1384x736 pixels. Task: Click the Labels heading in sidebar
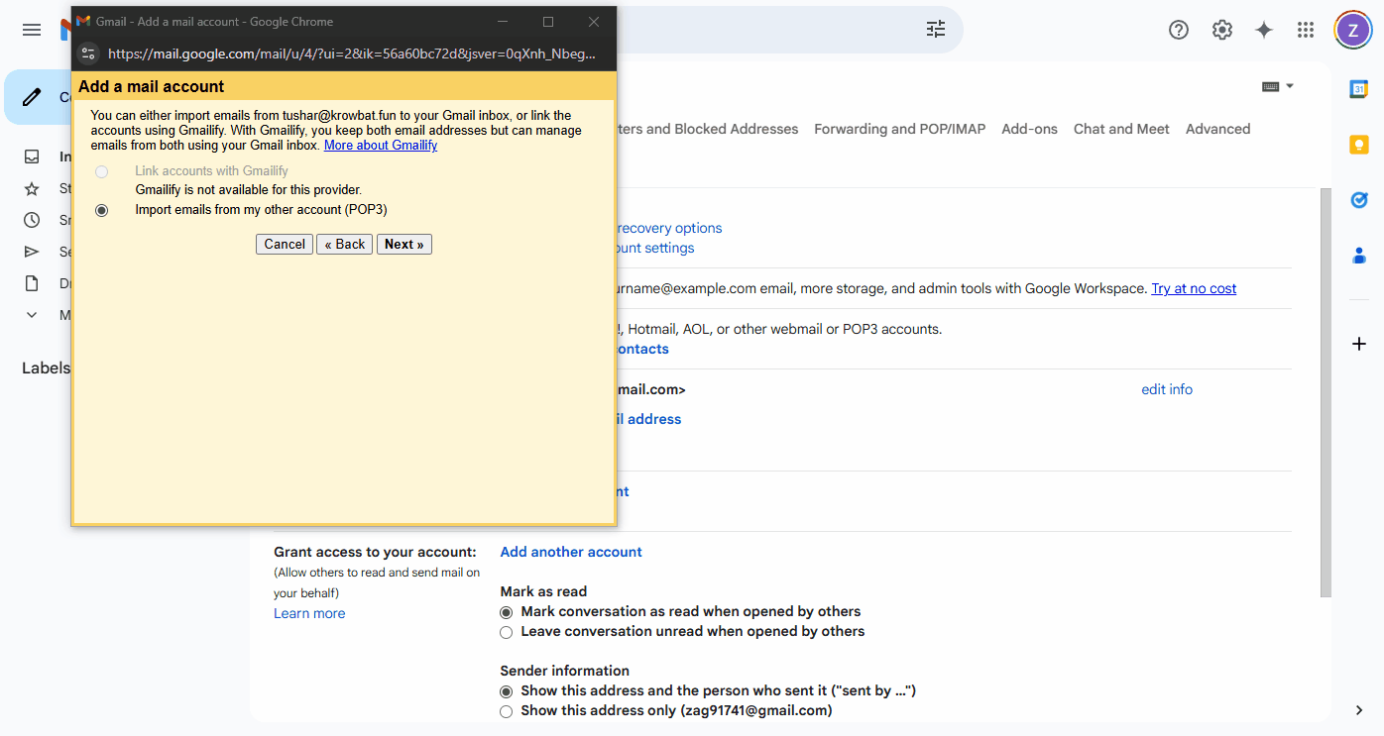(x=46, y=368)
